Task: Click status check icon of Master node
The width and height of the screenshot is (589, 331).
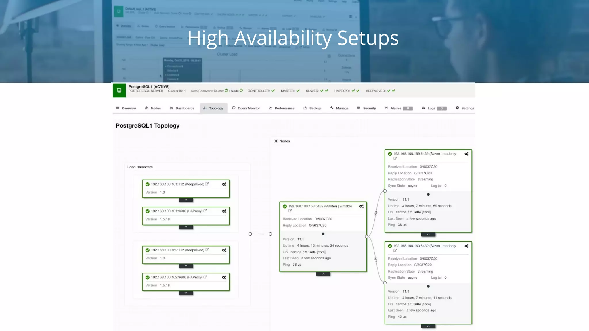Action: (285, 206)
